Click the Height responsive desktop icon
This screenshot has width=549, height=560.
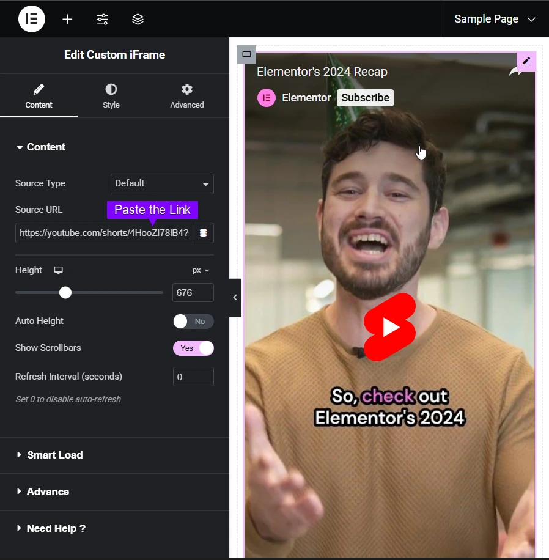click(58, 270)
